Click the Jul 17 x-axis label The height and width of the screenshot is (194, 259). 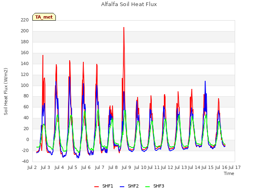pos(235,167)
